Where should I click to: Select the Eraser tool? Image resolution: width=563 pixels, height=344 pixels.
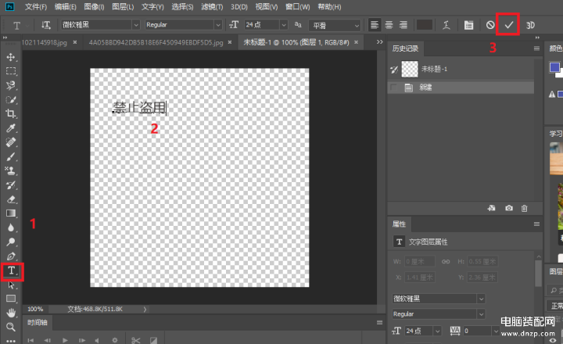(11, 199)
